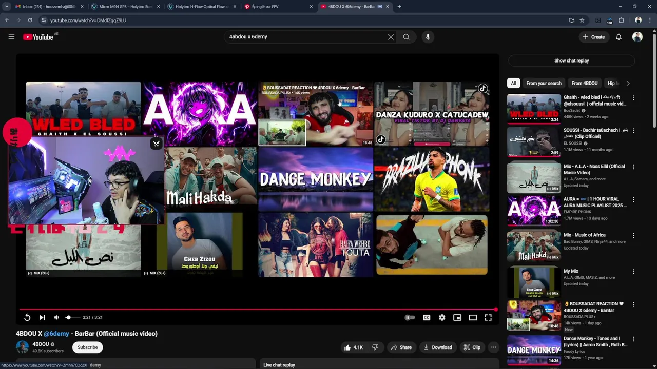
Task: Select the All filter chip
Action: (x=513, y=83)
